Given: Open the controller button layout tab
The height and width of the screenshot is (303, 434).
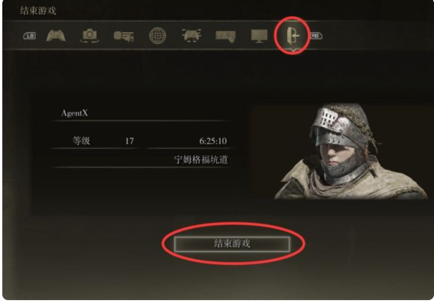Looking at the screenshot, I should pos(192,36).
